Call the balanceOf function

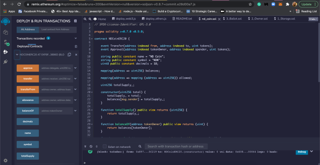pyautogui.click(x=28, y=111)
